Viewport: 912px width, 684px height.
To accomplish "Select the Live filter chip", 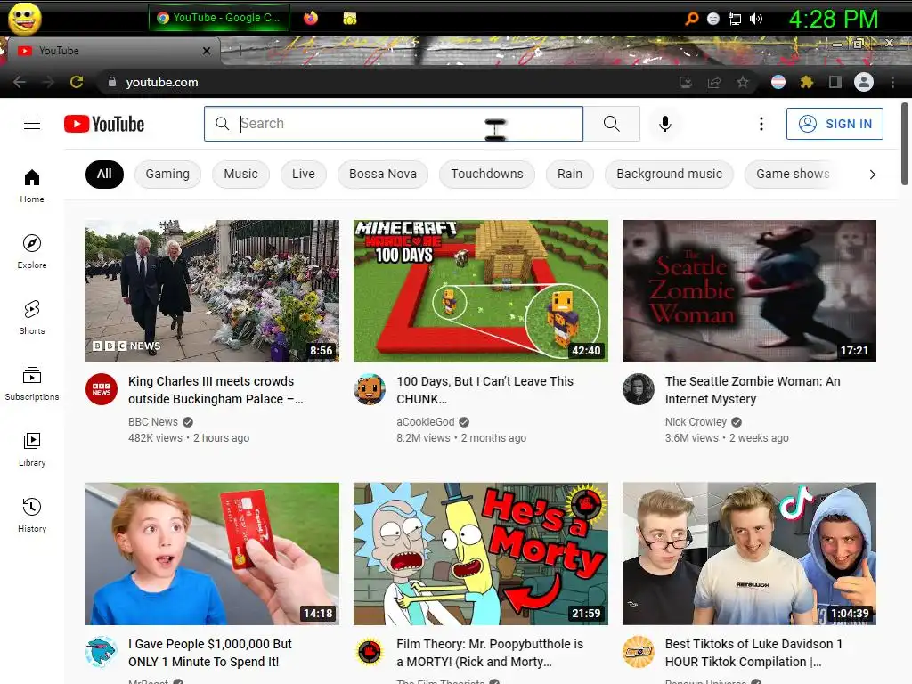I will click(x=304, y=174).
